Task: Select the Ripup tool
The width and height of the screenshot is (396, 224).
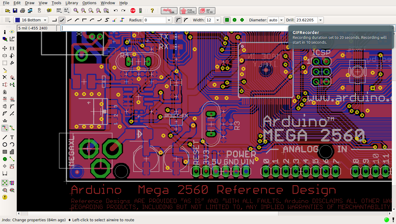Action: [12, 128]
